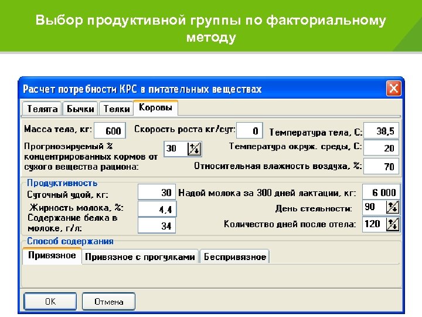Focus the Скорость роста кг/сут field
Viewport: 422px width, 317px height.
click(x=250, y=131)
